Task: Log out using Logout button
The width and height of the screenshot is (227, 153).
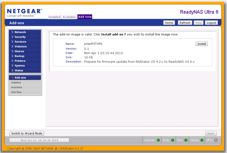Action: [x=211, y=23]
